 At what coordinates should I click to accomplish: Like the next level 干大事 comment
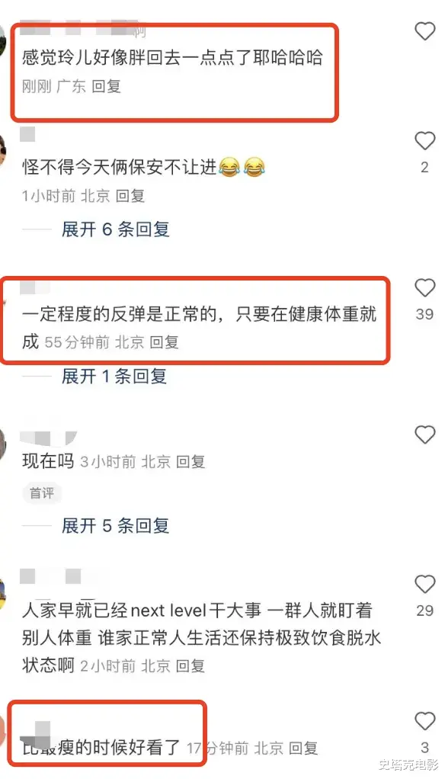425,584
